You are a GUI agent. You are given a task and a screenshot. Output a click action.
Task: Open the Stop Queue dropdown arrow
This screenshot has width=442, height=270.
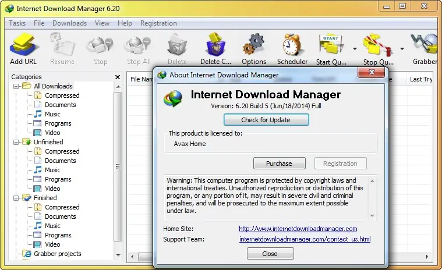tap(402, 49)
